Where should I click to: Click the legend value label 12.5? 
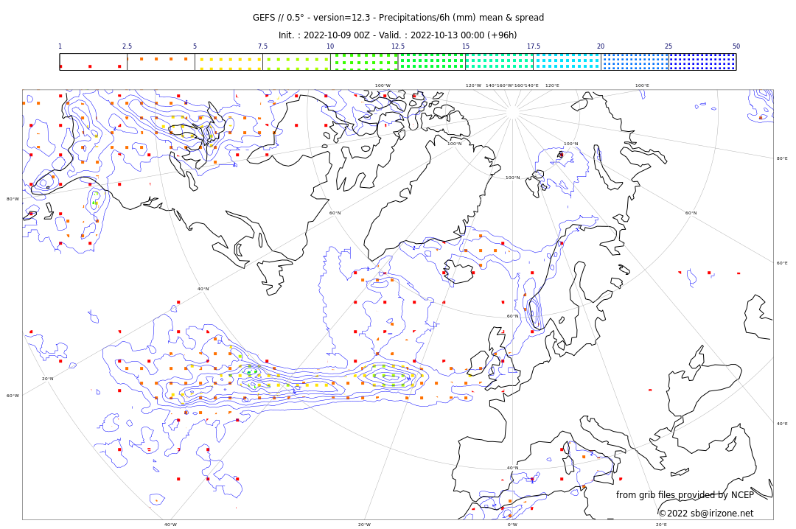[397, 46]
